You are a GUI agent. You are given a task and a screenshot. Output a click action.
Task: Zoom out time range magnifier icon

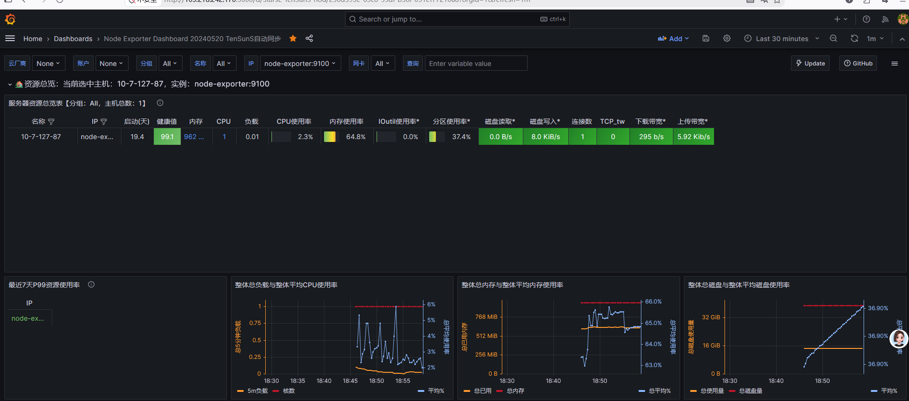(x=833, y=39)
